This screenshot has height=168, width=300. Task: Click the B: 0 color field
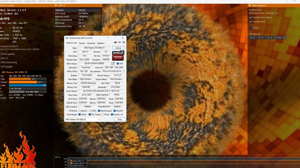coord(269,38)
